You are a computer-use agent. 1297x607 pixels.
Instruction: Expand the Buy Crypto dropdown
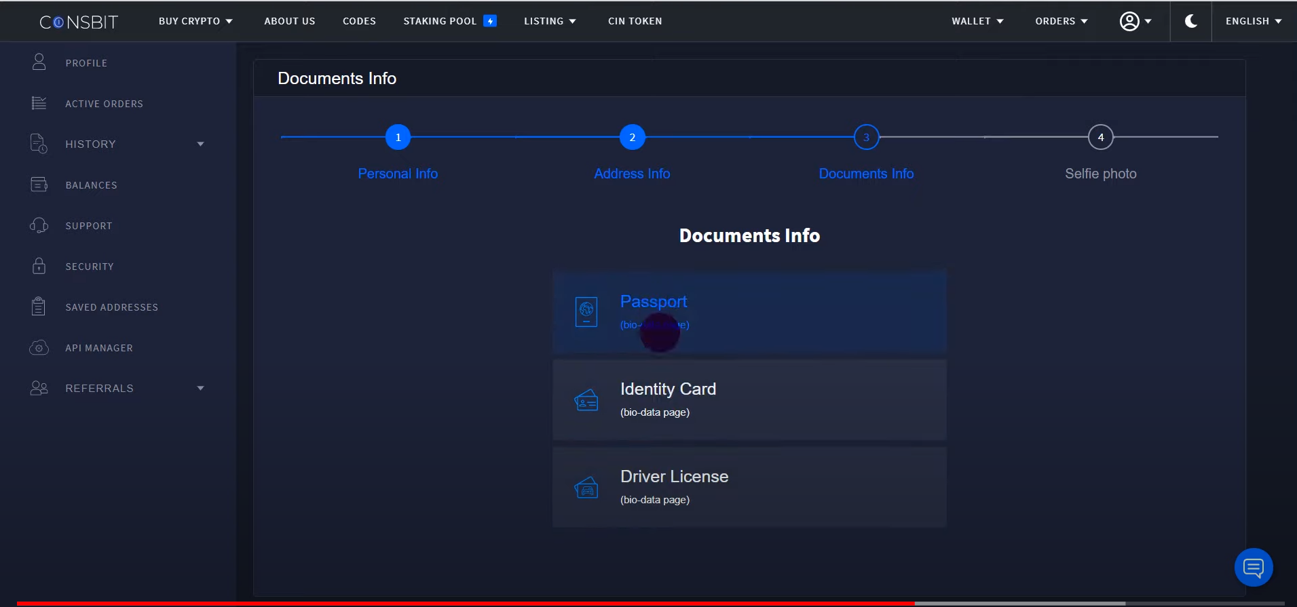point(195,21)
